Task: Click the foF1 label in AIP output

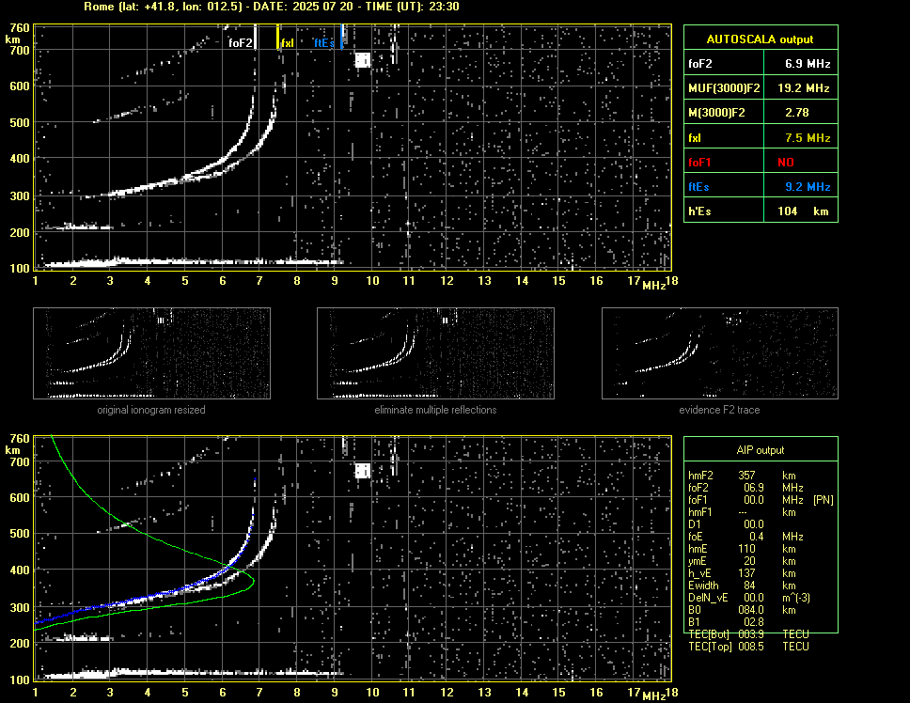Action: click(698, 500)
